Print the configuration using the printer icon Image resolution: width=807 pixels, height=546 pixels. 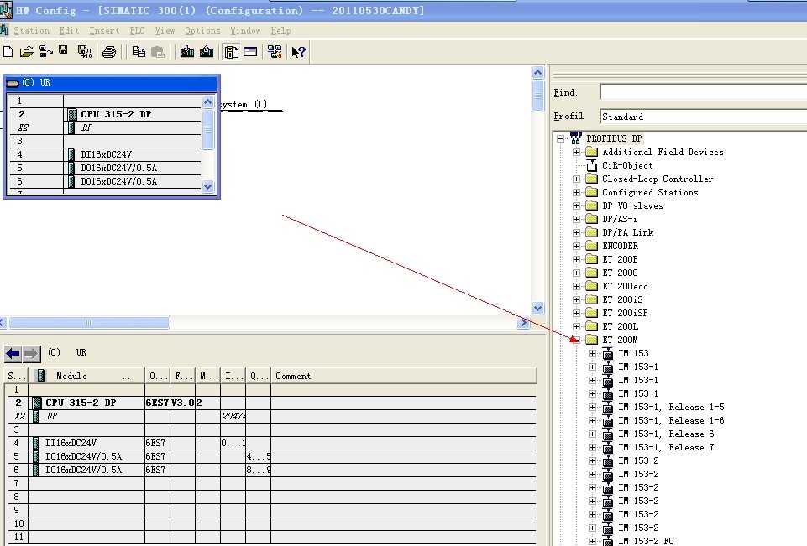pyautogui.click(x=108, y=52)
